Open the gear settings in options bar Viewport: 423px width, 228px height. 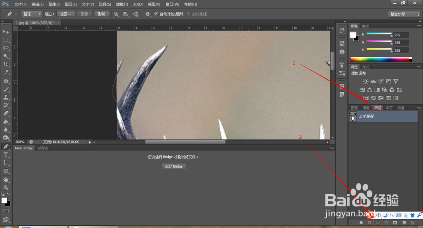[148, 14]
